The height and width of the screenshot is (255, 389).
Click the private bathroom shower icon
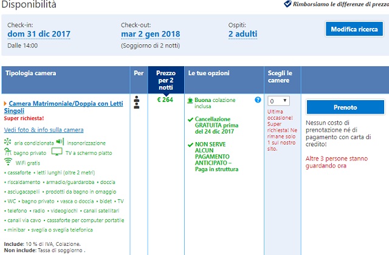click(x=8, y=152)
